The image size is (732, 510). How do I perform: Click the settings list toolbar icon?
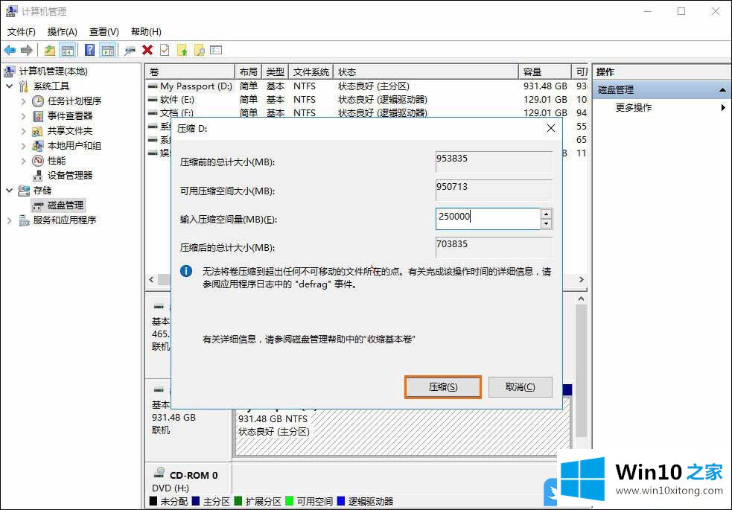[x=216, y=50]
